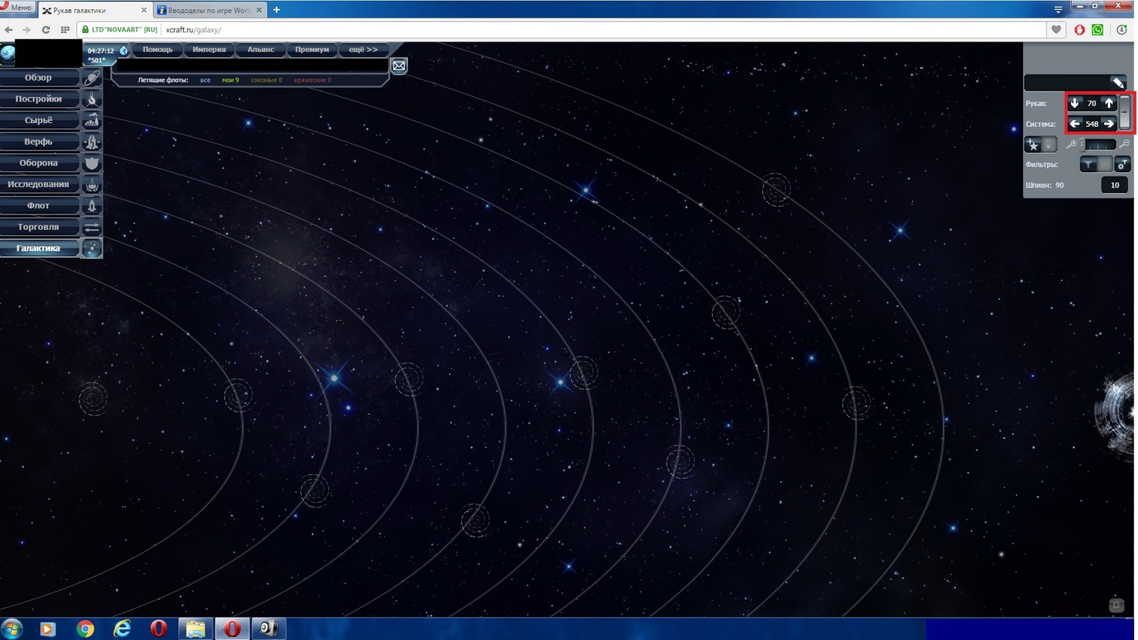Screen dimensions: 1138x640
Task: Open the Оборона section
Action: click(x=38, y=163)
